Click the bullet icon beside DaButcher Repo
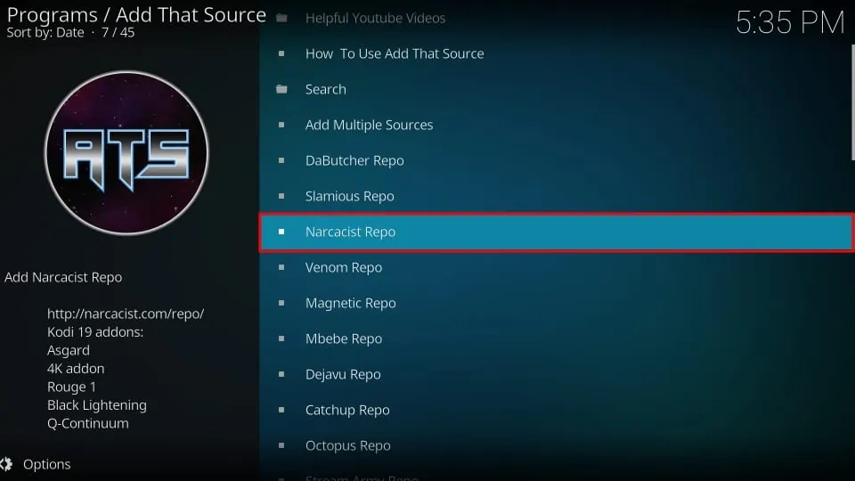Screen dimensions: 855x481 click(x=281, y=160)
